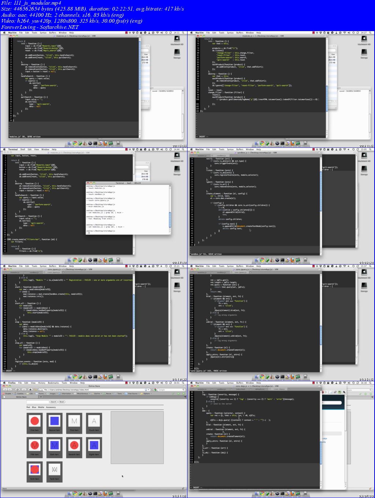This screenshot has width=375, height=498.
Task: Select the Mobile filter link
Action: tap(41, 407)
